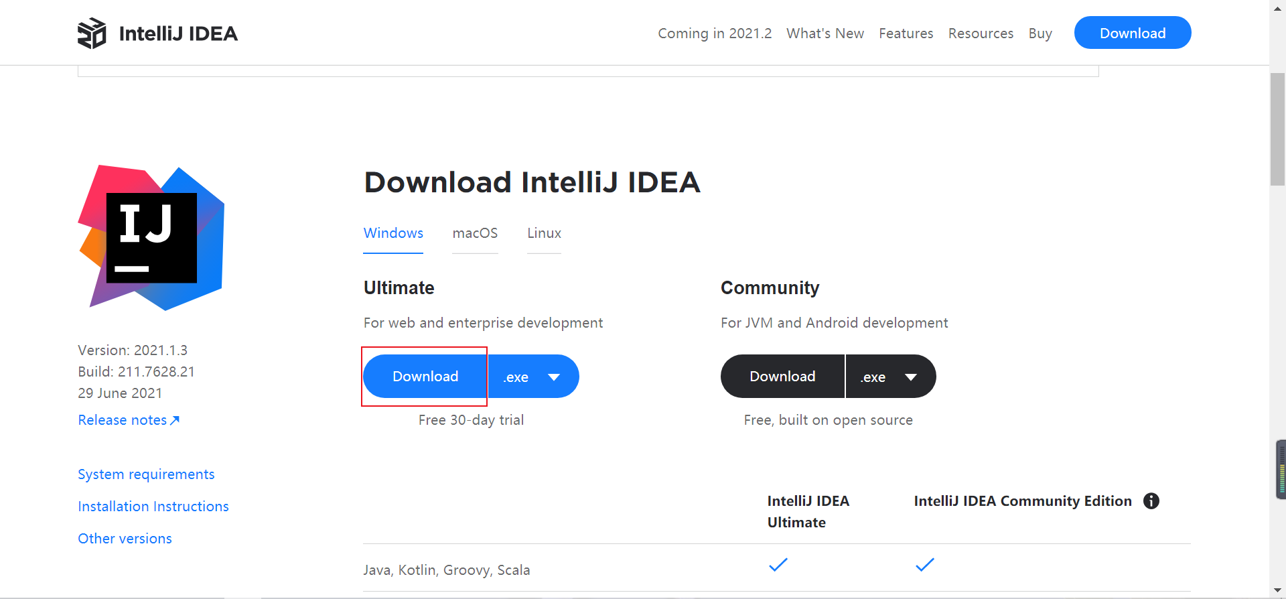
Task: Click 'Free, built on open source' text
Action: (x=828, y=420)
